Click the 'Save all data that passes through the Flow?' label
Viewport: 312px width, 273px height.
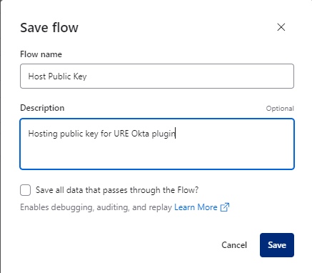pyautogui.click(x=117, y=190)
